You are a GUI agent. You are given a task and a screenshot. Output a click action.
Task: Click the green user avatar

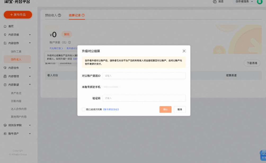click(x=260, y=2)
